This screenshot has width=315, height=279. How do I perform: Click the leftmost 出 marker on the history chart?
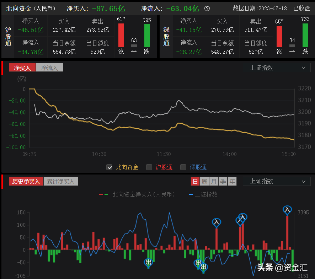coord(148,262)
